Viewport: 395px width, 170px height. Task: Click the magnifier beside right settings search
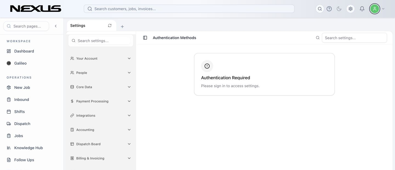coord(318,38)
